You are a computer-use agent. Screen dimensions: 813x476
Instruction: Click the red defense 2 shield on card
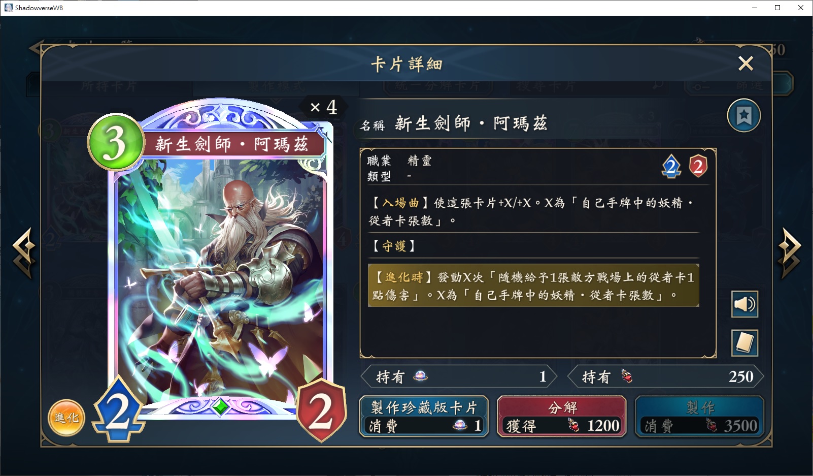click(x=321, y=410)
